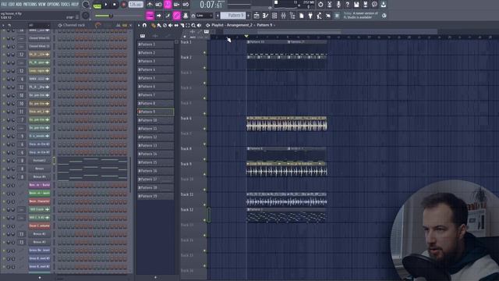Select Pattern 1 in the pattern list

click(155, 44)
